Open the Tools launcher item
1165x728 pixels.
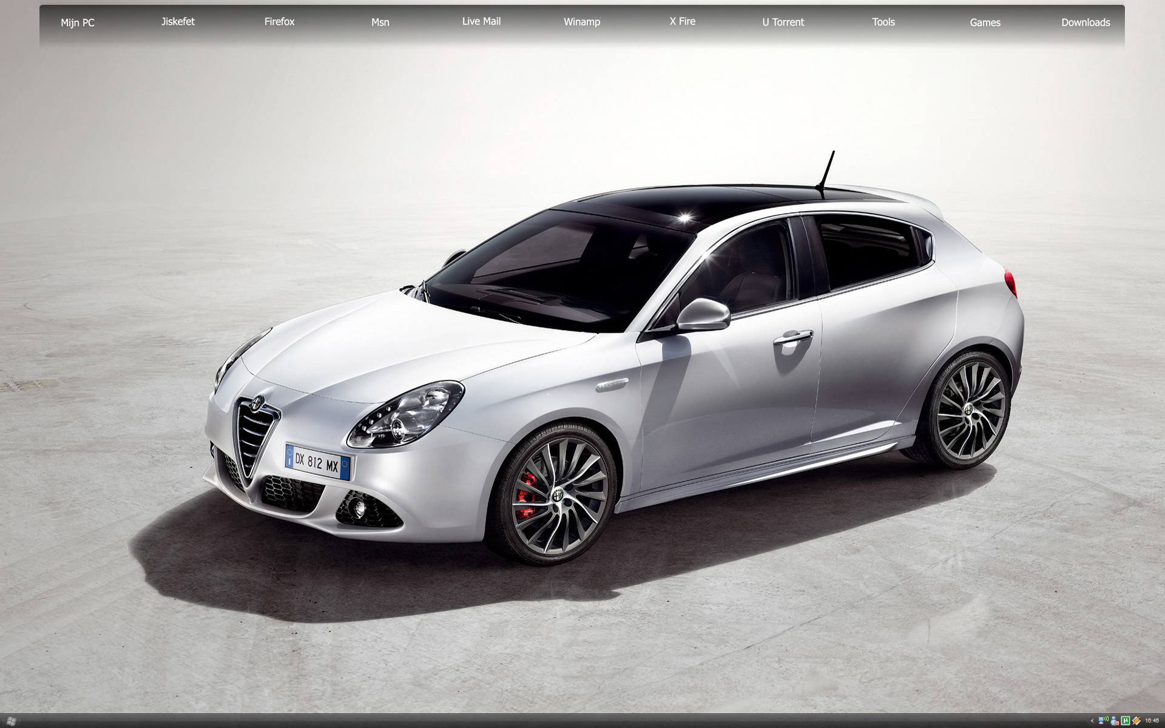[883, 22]
